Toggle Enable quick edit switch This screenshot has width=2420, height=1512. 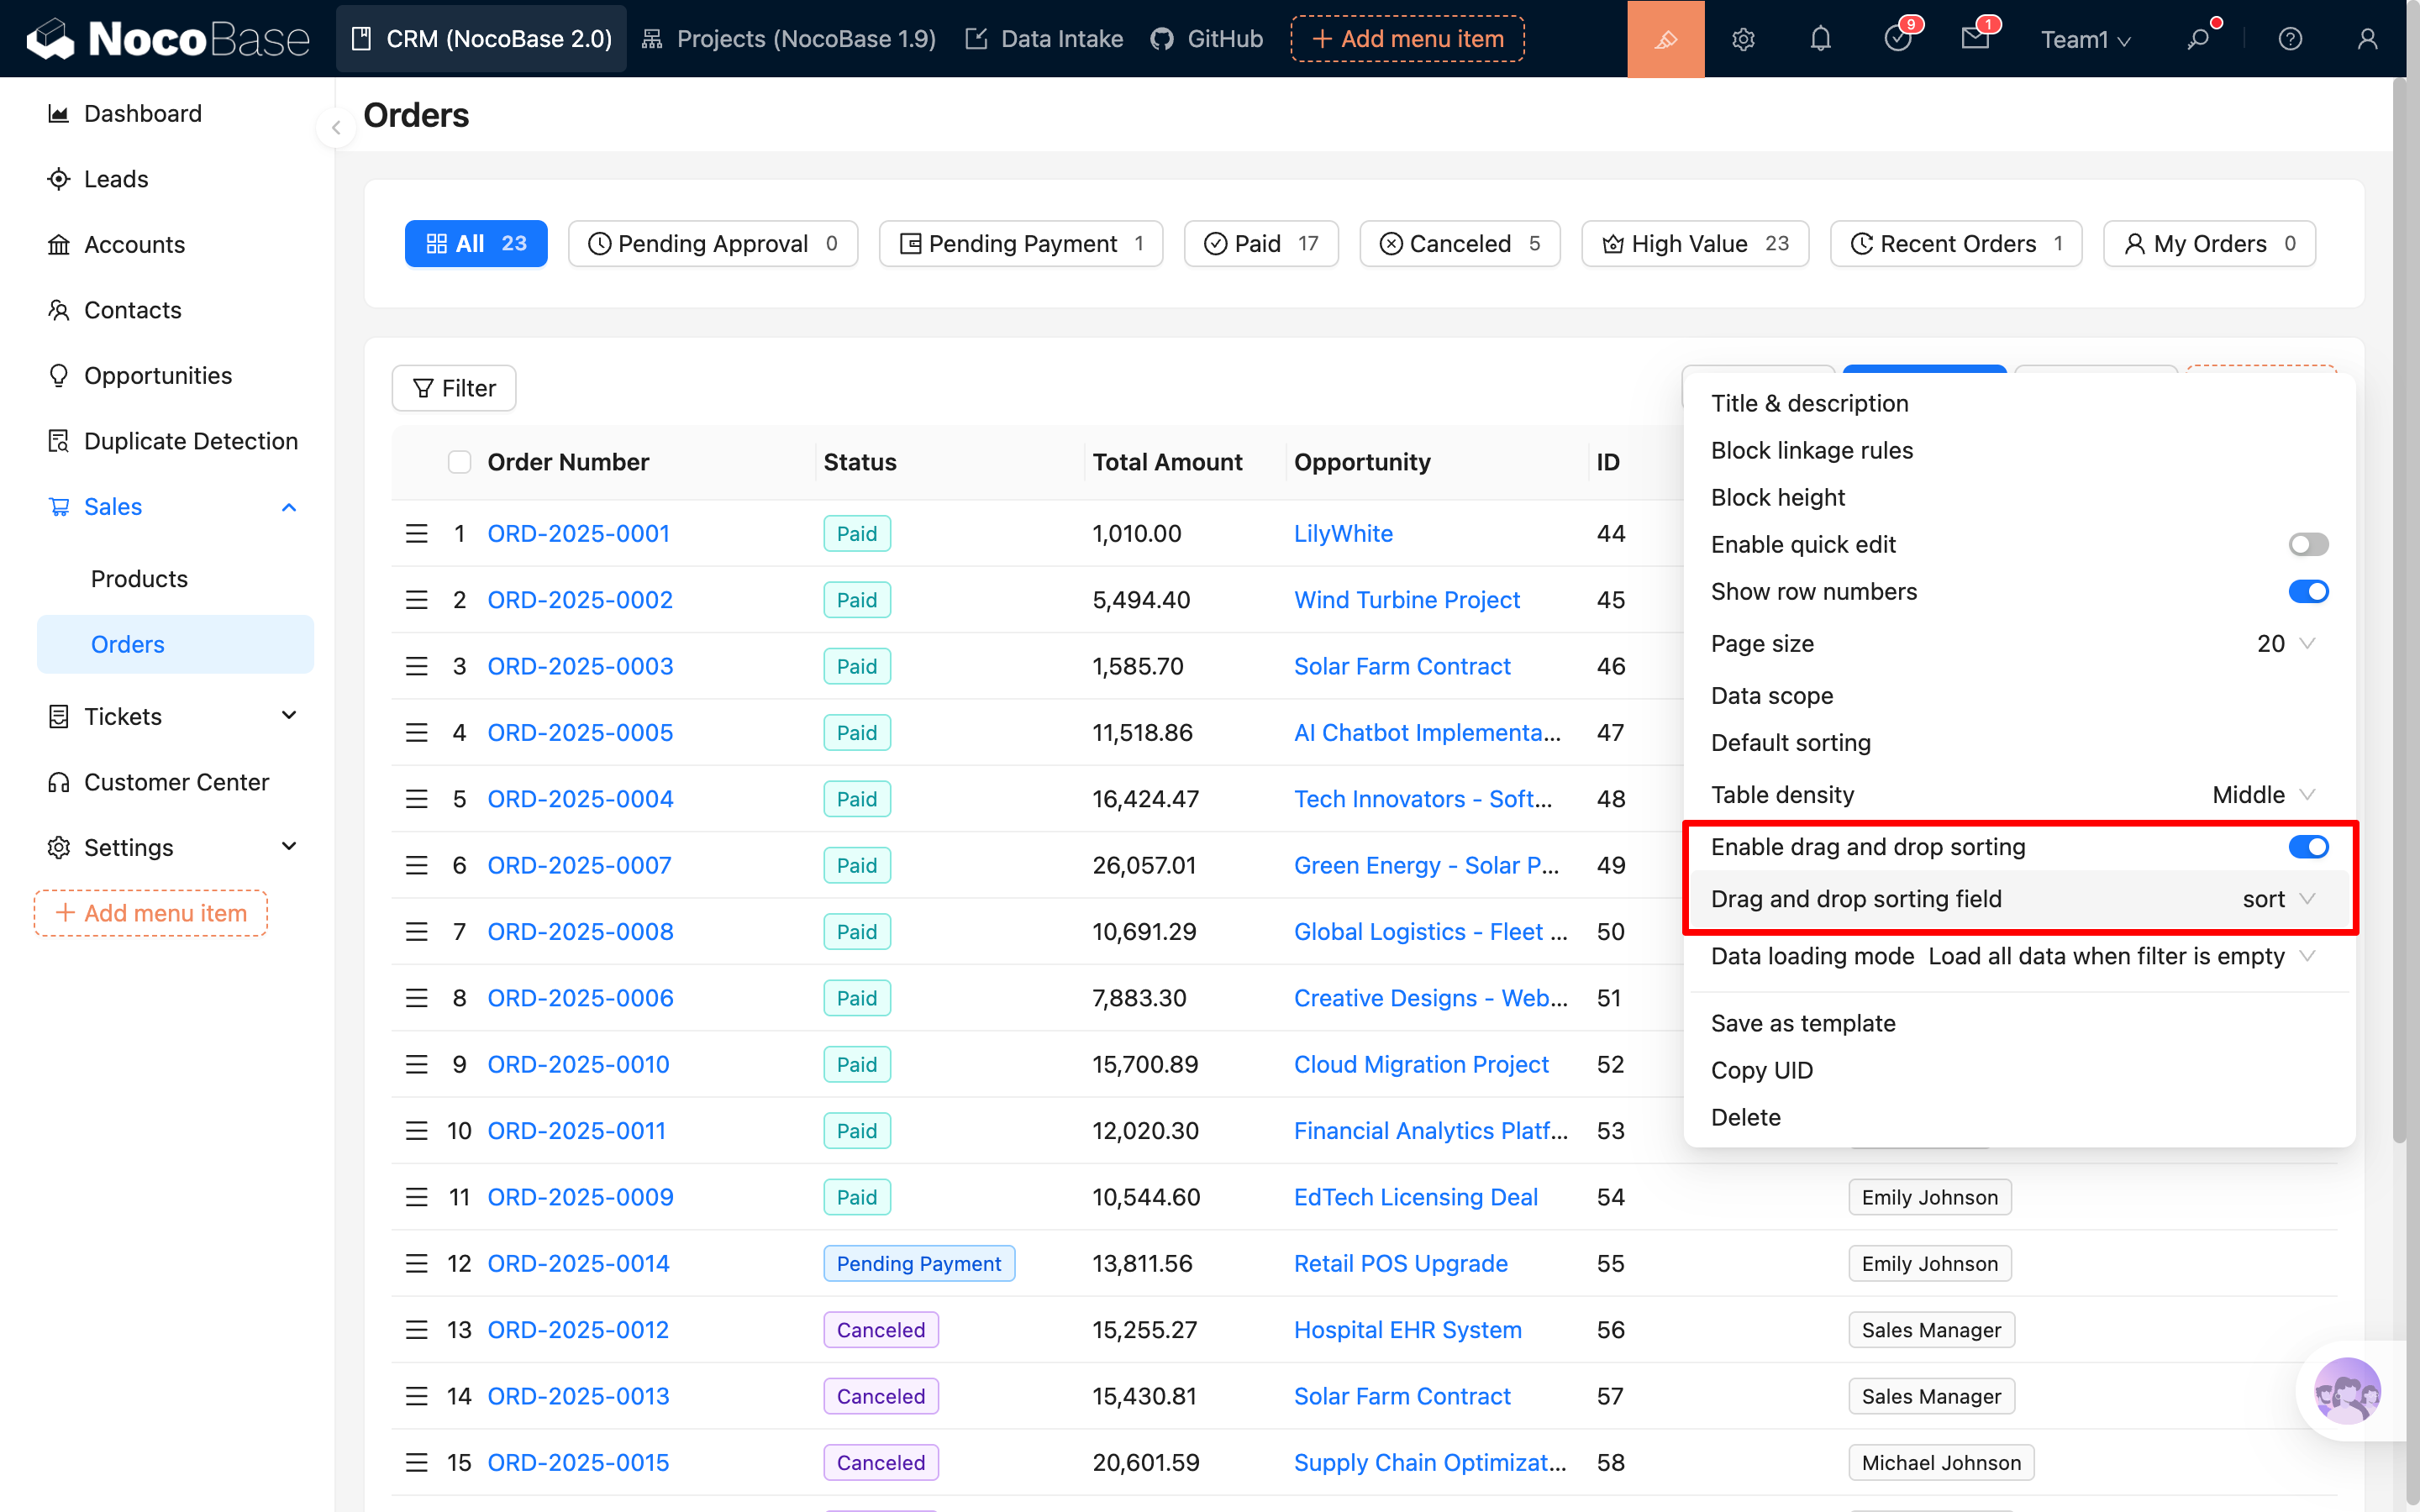pyautogui.click(x=2307, y=544)
